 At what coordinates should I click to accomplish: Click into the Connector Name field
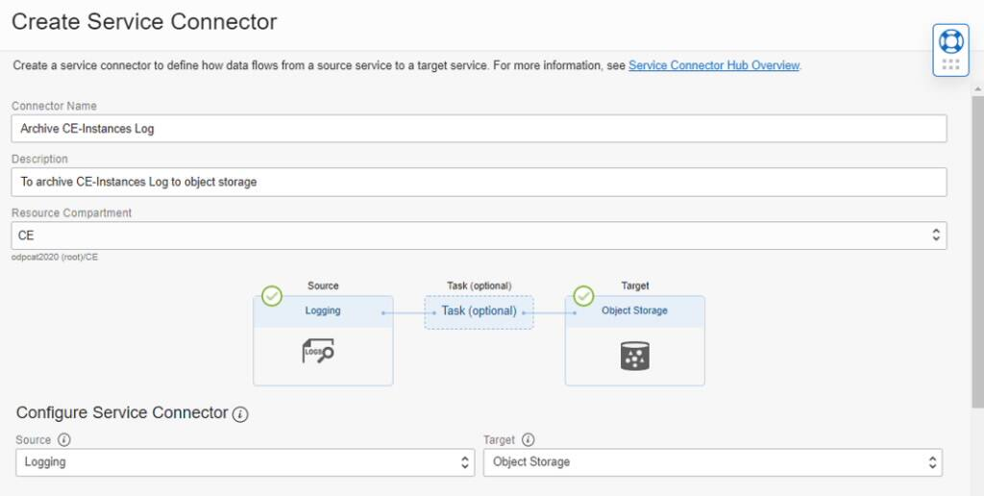click(x=479, y=129)
